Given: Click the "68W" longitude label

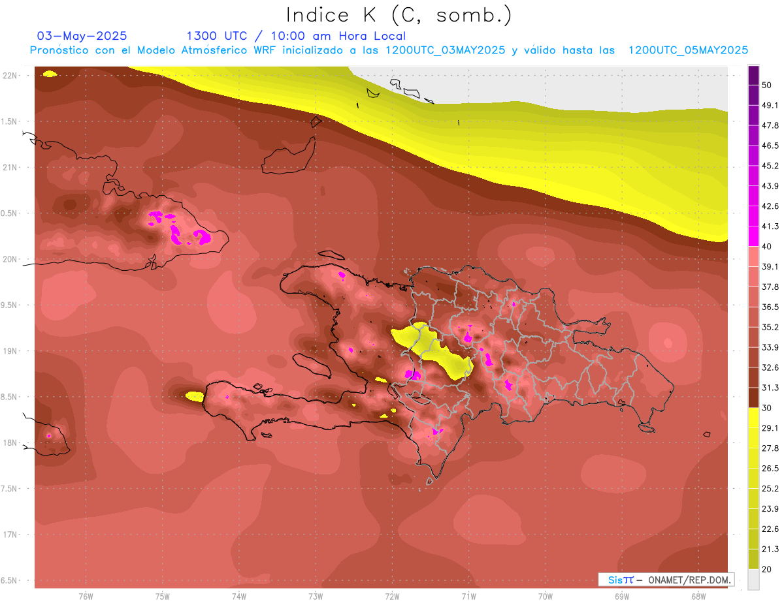Looking at the screenshot, I should [x=698, y=596].
